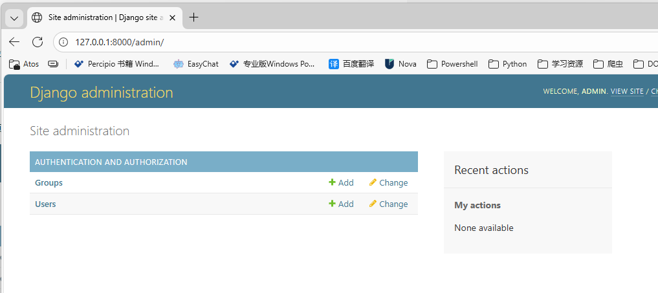
Task: Open the tab search chevron button
Action: (14, 18)
